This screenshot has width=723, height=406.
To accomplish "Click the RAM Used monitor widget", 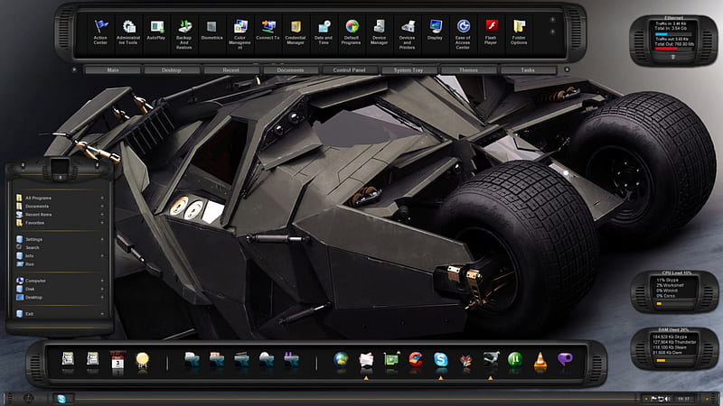I will (x=674, y=348).
